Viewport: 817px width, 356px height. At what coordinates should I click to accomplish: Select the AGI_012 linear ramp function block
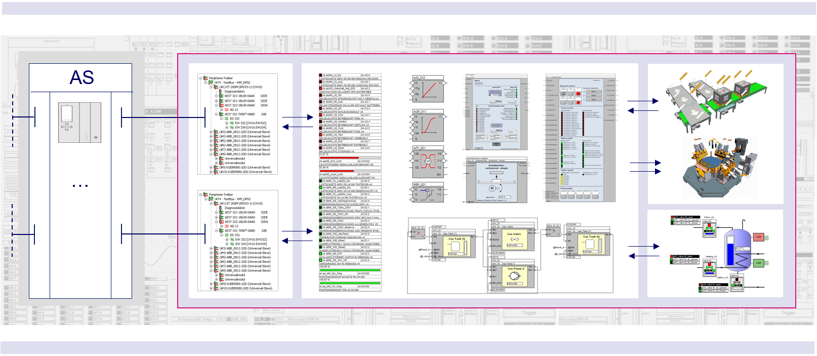coord(428,90)
